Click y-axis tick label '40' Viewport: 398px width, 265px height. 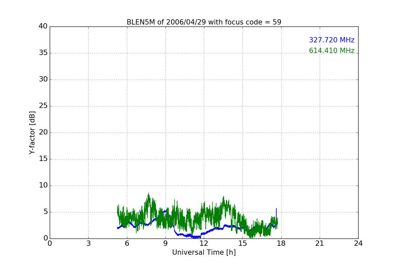43,26
